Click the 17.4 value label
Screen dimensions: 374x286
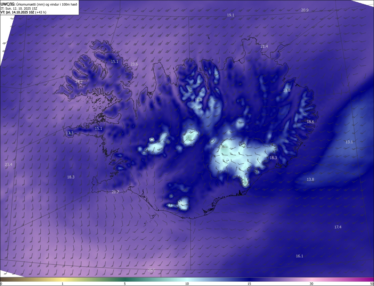click(338, 227)
